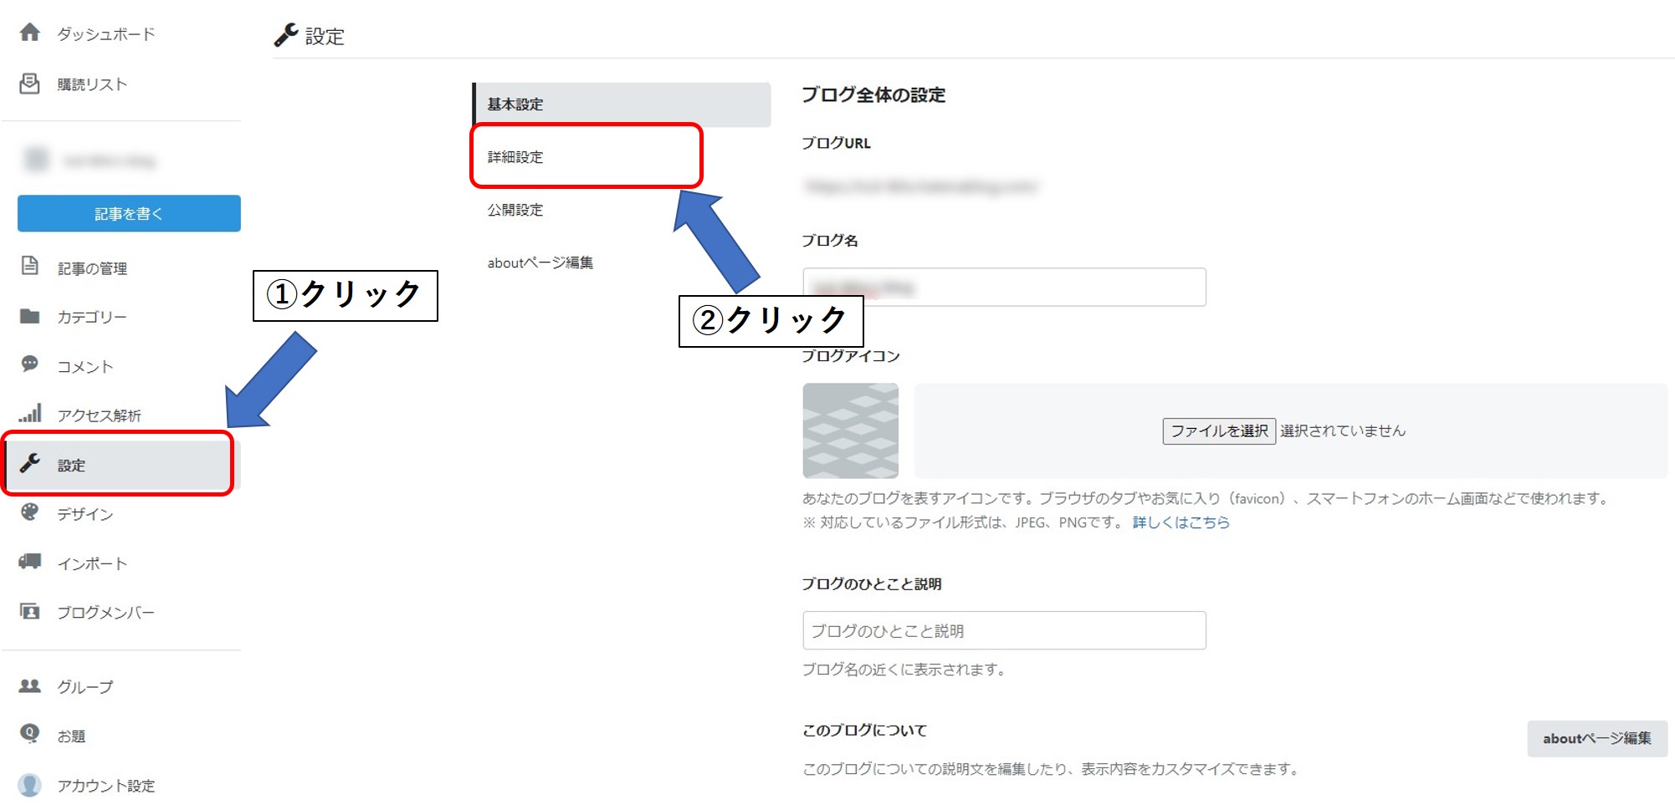Click the Comment speech bubble icon
Screen dimensions: 1675x810
[30, 364]
